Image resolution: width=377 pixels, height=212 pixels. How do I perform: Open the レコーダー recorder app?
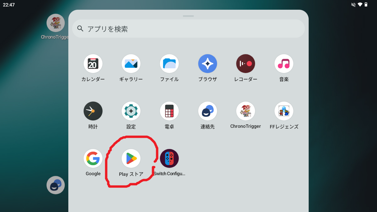click(x=246, y=64)
